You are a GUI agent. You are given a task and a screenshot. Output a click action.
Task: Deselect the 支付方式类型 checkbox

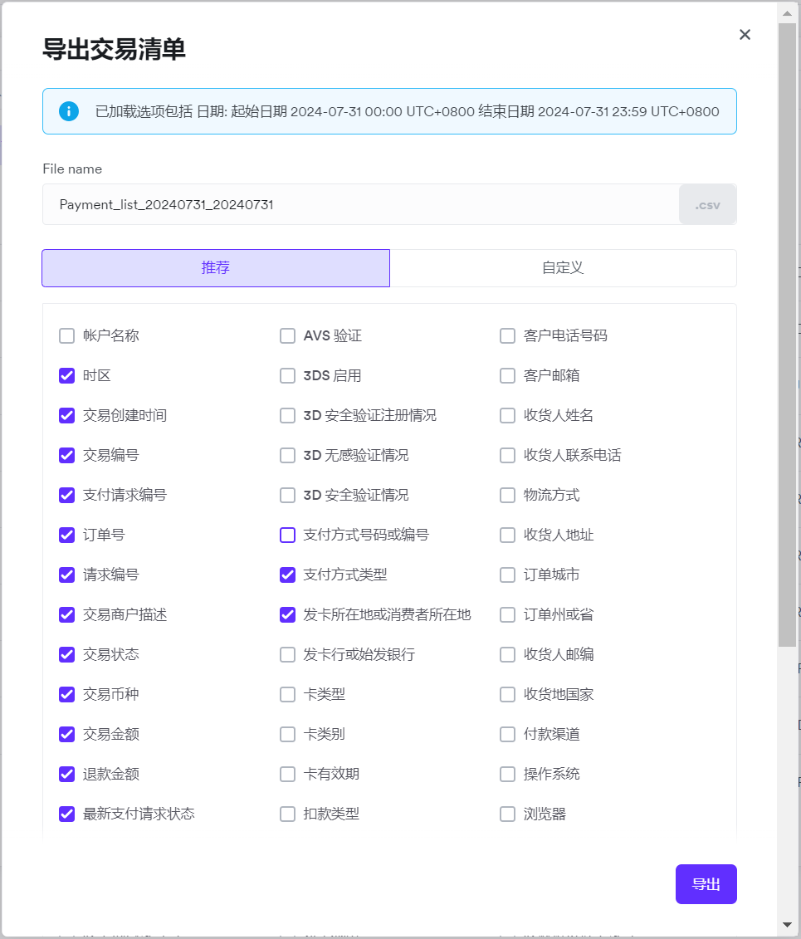(x=288, y=575)
